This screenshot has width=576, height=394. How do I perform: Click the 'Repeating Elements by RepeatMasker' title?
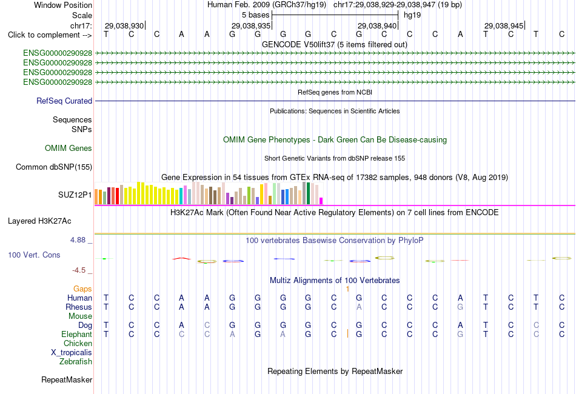(335, 371)
